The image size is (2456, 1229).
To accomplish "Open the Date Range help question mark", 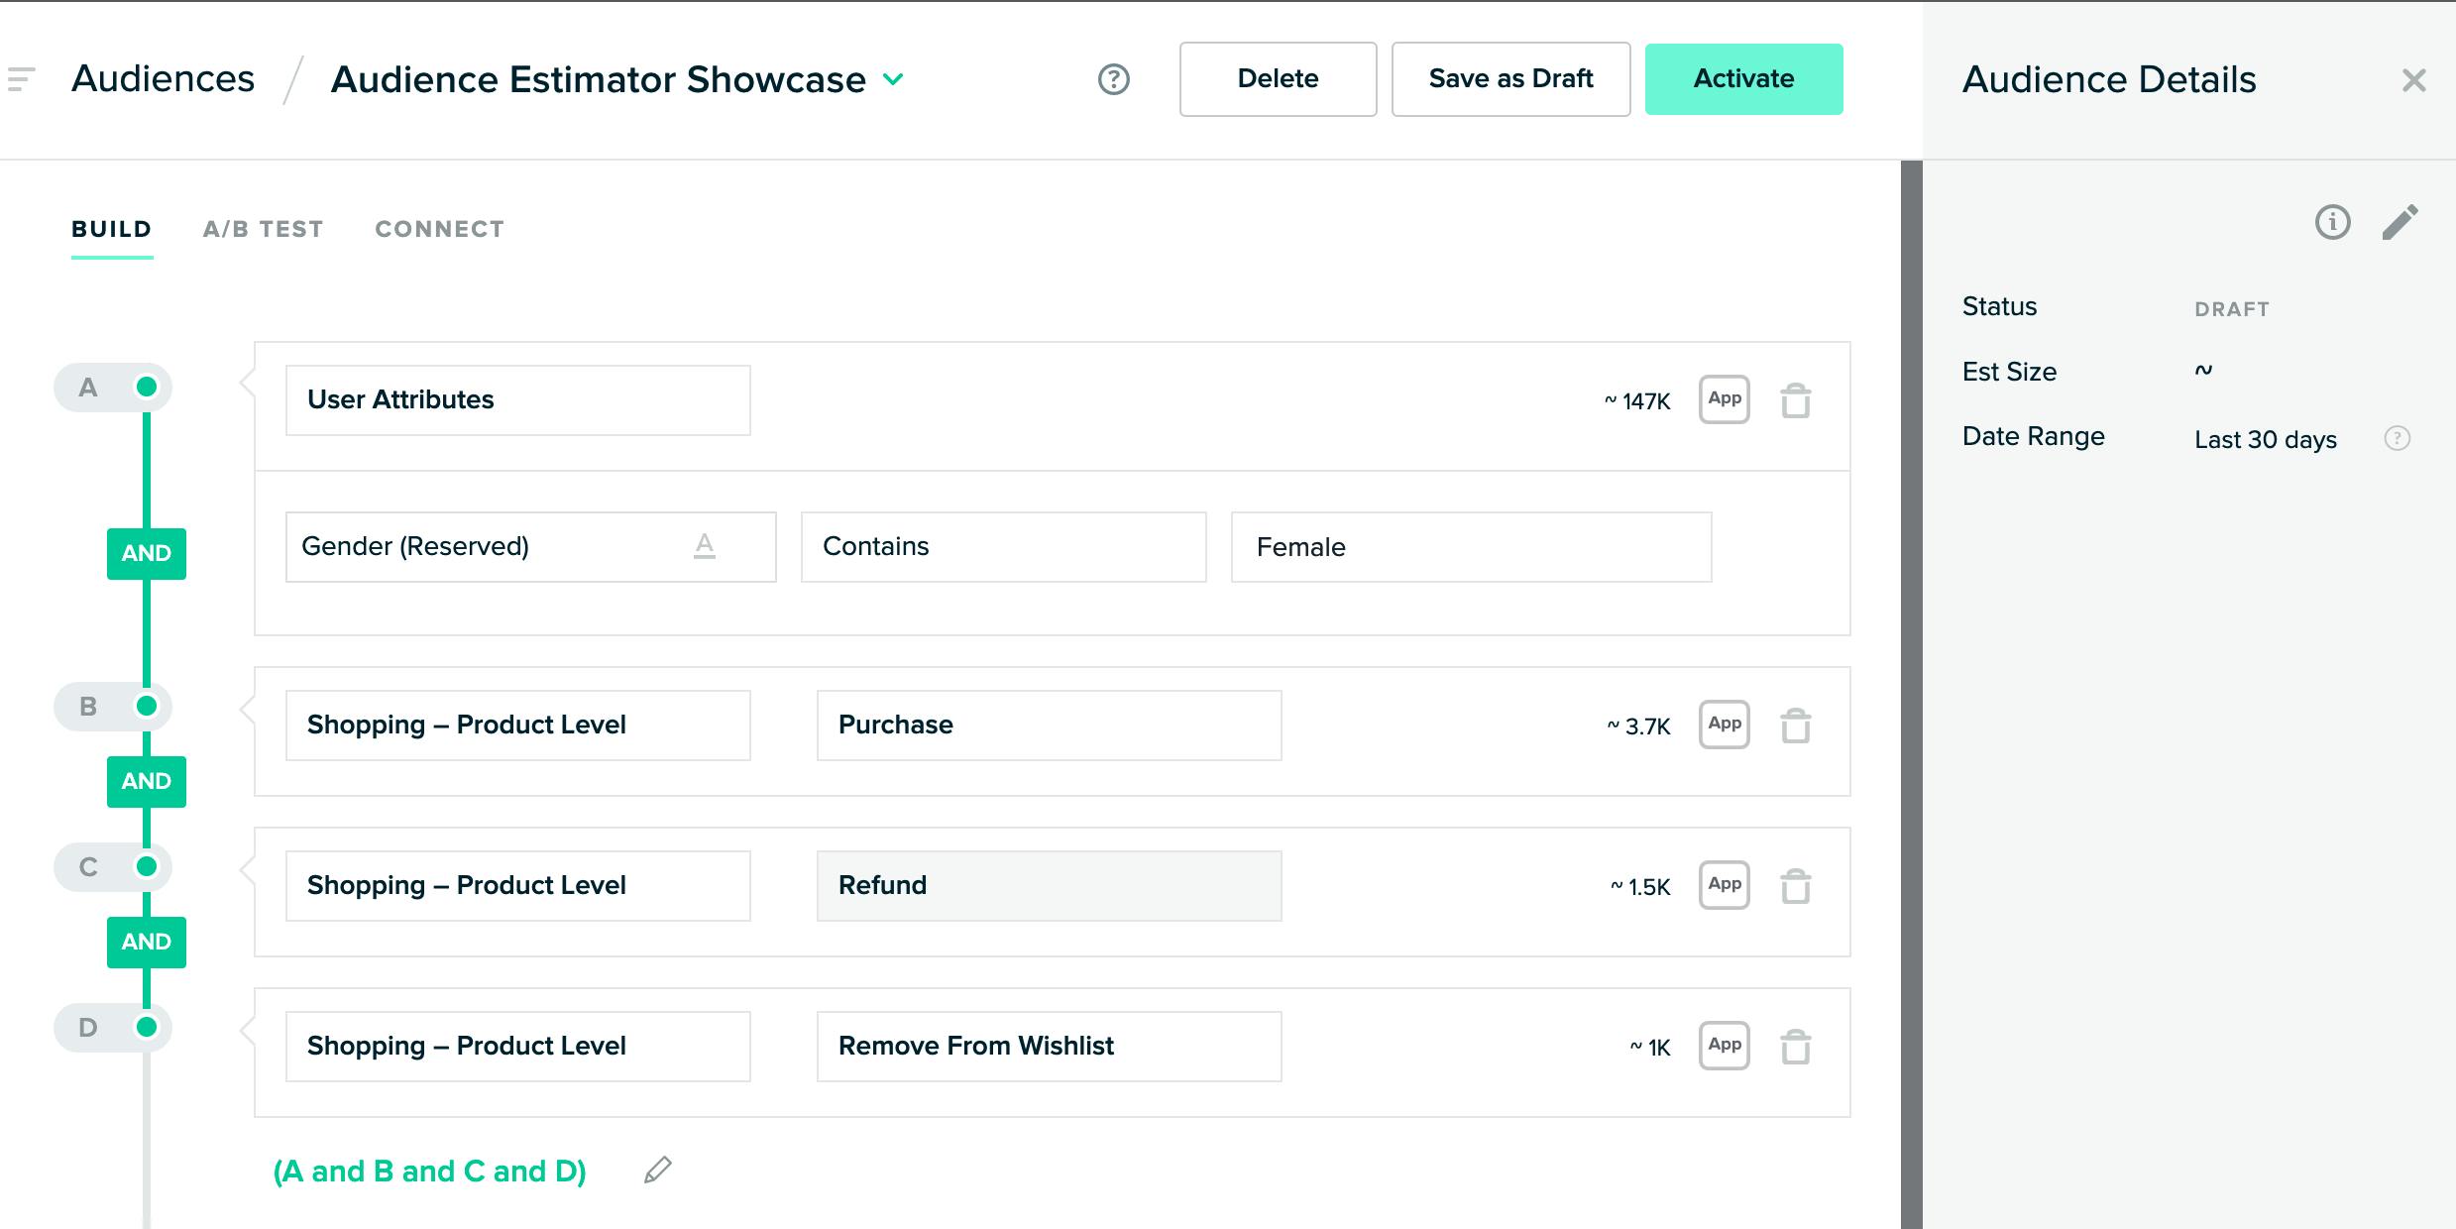I will coord(2396,437).
